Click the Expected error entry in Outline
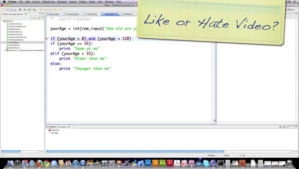Image resolution: width=299 pixels, height=169 pixels. pyautogui.click(x=54, y=130)
